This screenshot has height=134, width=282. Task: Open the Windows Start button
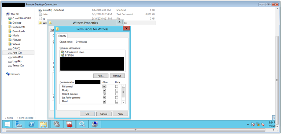point(7,124)
